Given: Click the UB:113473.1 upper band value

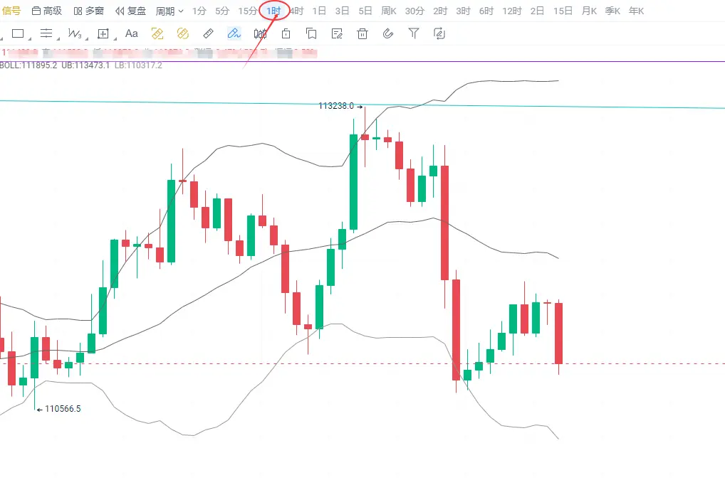Looking at the screenshot, I should coord(85,65).
